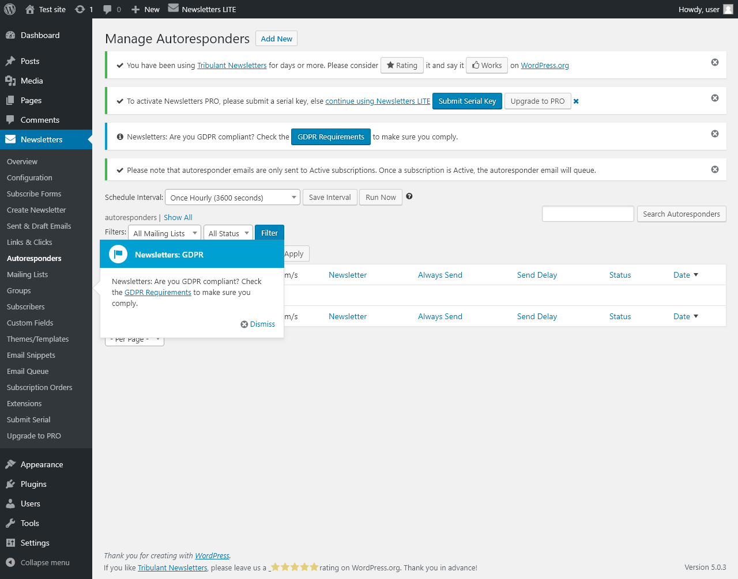Open the WordPress.org link in rating notice
The width and height of the screenshot is (738, 579).
pyautogui.click(x=545, y=66)
